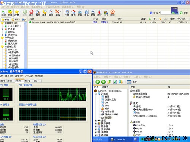
Task: Click the 音乐 (Music) toolbar icon
Action: coord(86,13)
